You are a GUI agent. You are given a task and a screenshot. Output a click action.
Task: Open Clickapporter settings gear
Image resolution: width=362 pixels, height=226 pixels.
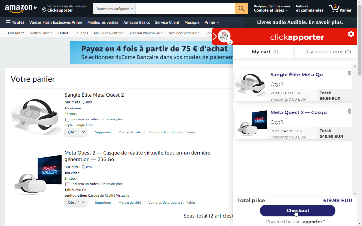(351, 34)
